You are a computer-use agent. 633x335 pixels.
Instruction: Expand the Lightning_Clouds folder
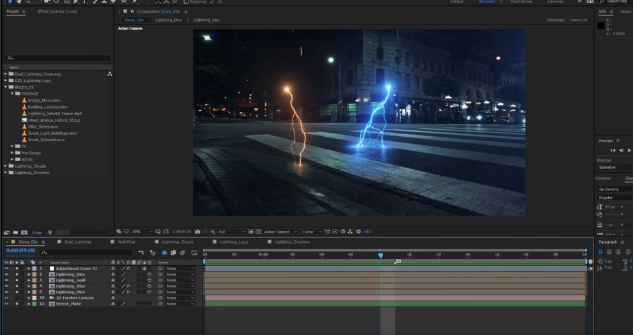(x=6, y=166)
